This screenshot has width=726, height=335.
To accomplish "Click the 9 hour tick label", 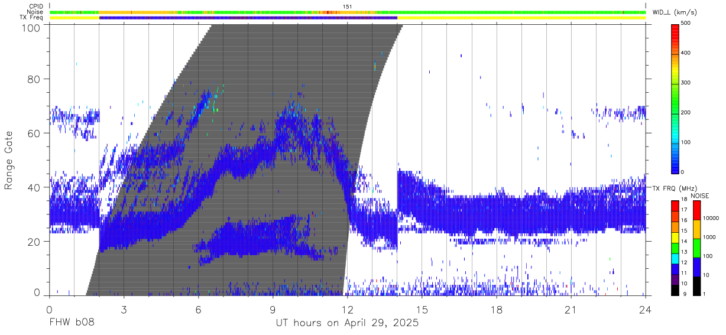I will tap(273, 310).
